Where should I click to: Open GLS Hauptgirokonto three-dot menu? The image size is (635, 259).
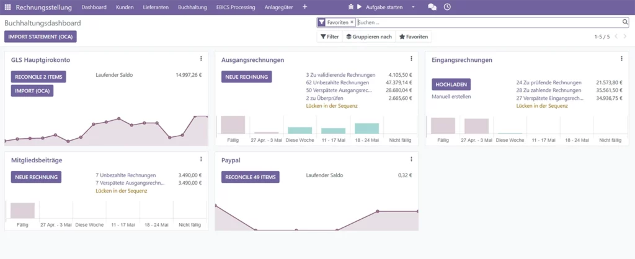201,59
